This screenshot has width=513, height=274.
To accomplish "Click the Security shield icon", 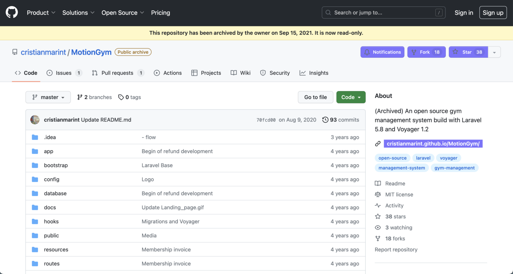I will tap(263, 73).
